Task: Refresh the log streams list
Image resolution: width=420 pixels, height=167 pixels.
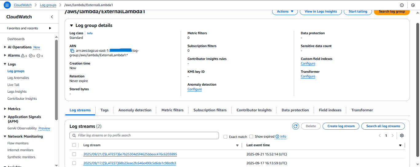Action: click(x=295, y=126)
